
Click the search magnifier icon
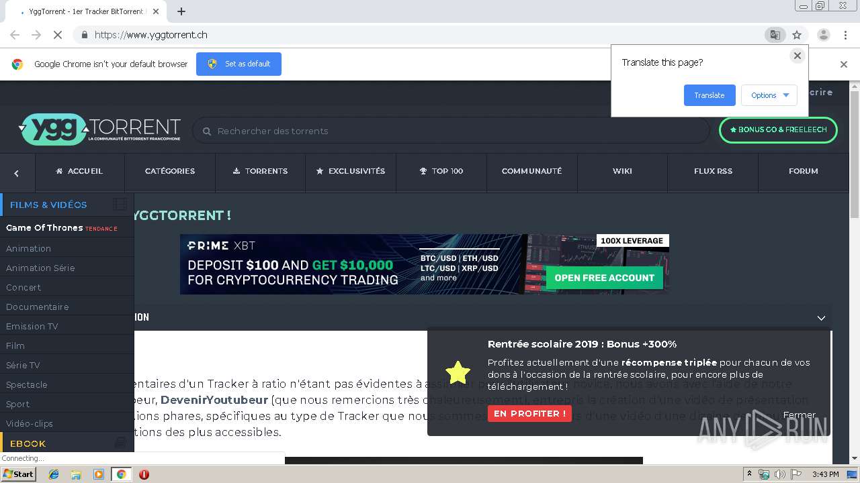pos(207,131)
